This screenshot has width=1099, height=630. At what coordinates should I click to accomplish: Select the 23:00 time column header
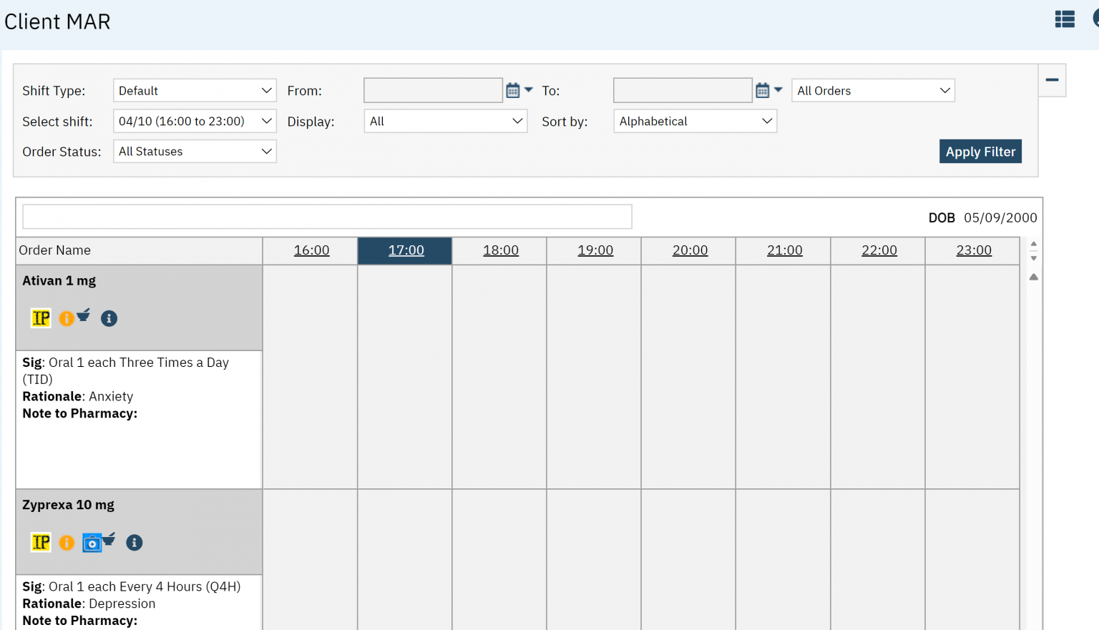(974, 250)
